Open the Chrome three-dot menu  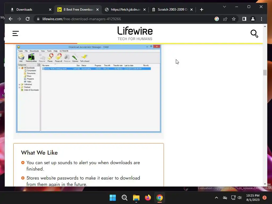[x=261, y=19]
